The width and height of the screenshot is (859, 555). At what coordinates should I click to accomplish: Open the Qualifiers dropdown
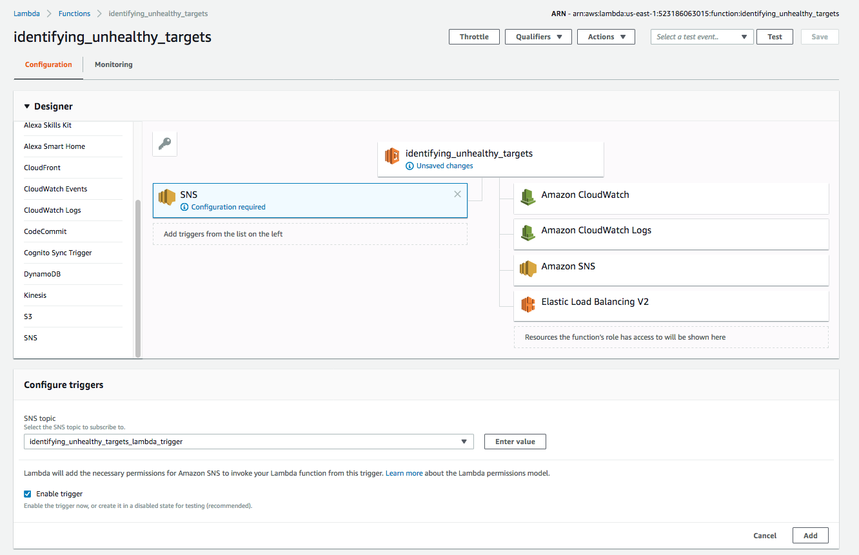[538, 37]
